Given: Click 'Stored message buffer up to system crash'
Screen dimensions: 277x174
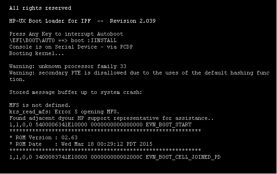Looking at the screenshot, I should click(76, 93).
